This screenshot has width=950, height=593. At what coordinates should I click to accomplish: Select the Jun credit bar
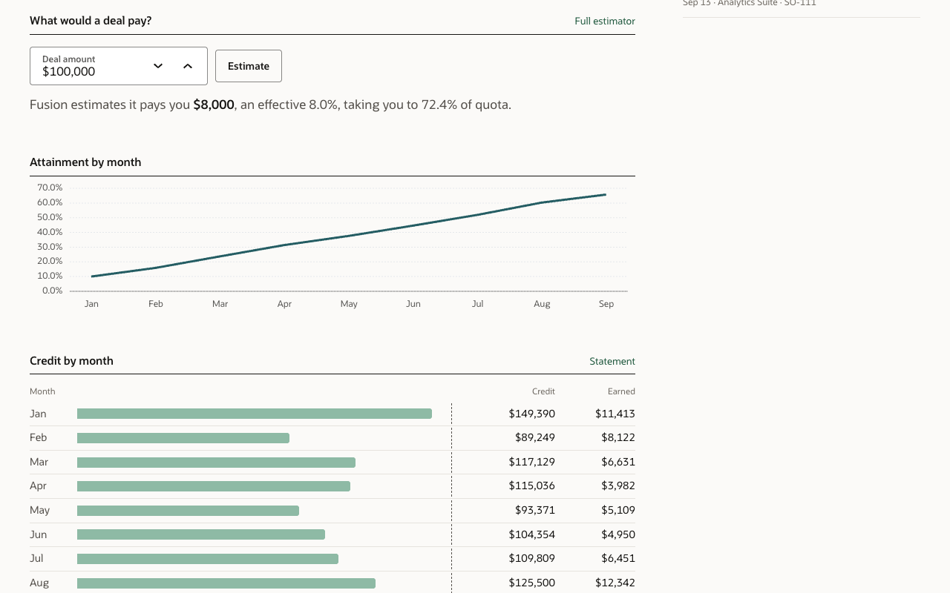point(201,534)
